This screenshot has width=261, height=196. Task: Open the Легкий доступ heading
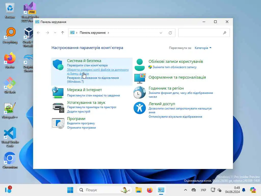pyautogui.click(x=162, y=104)
